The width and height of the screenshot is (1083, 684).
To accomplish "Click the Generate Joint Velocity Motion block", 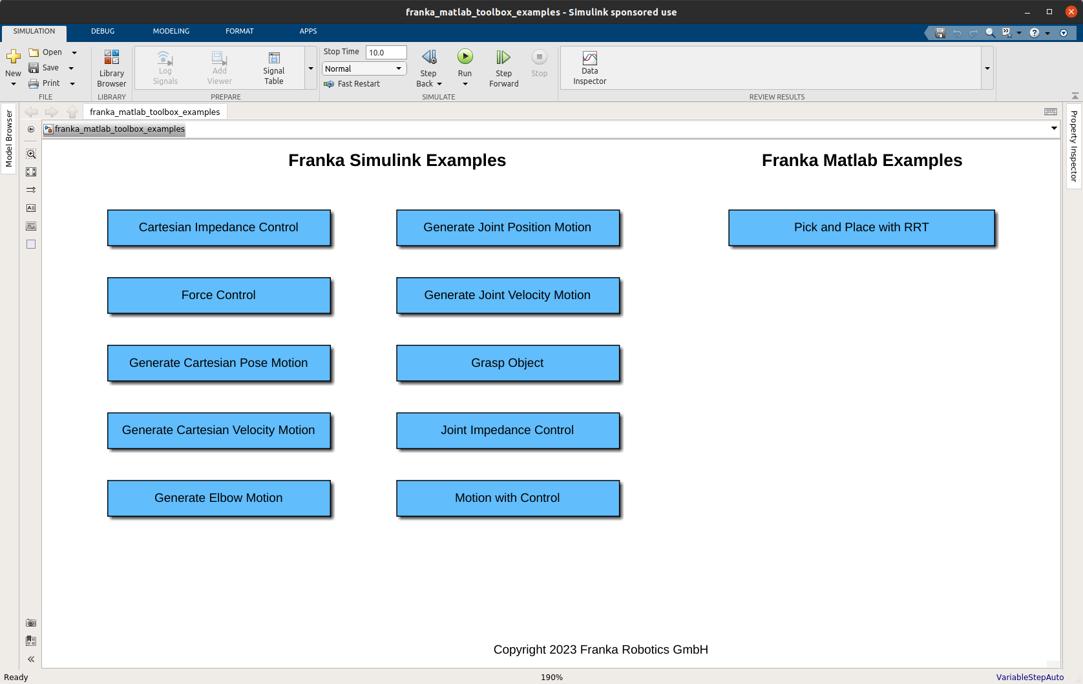I will (x=508, y=295).
